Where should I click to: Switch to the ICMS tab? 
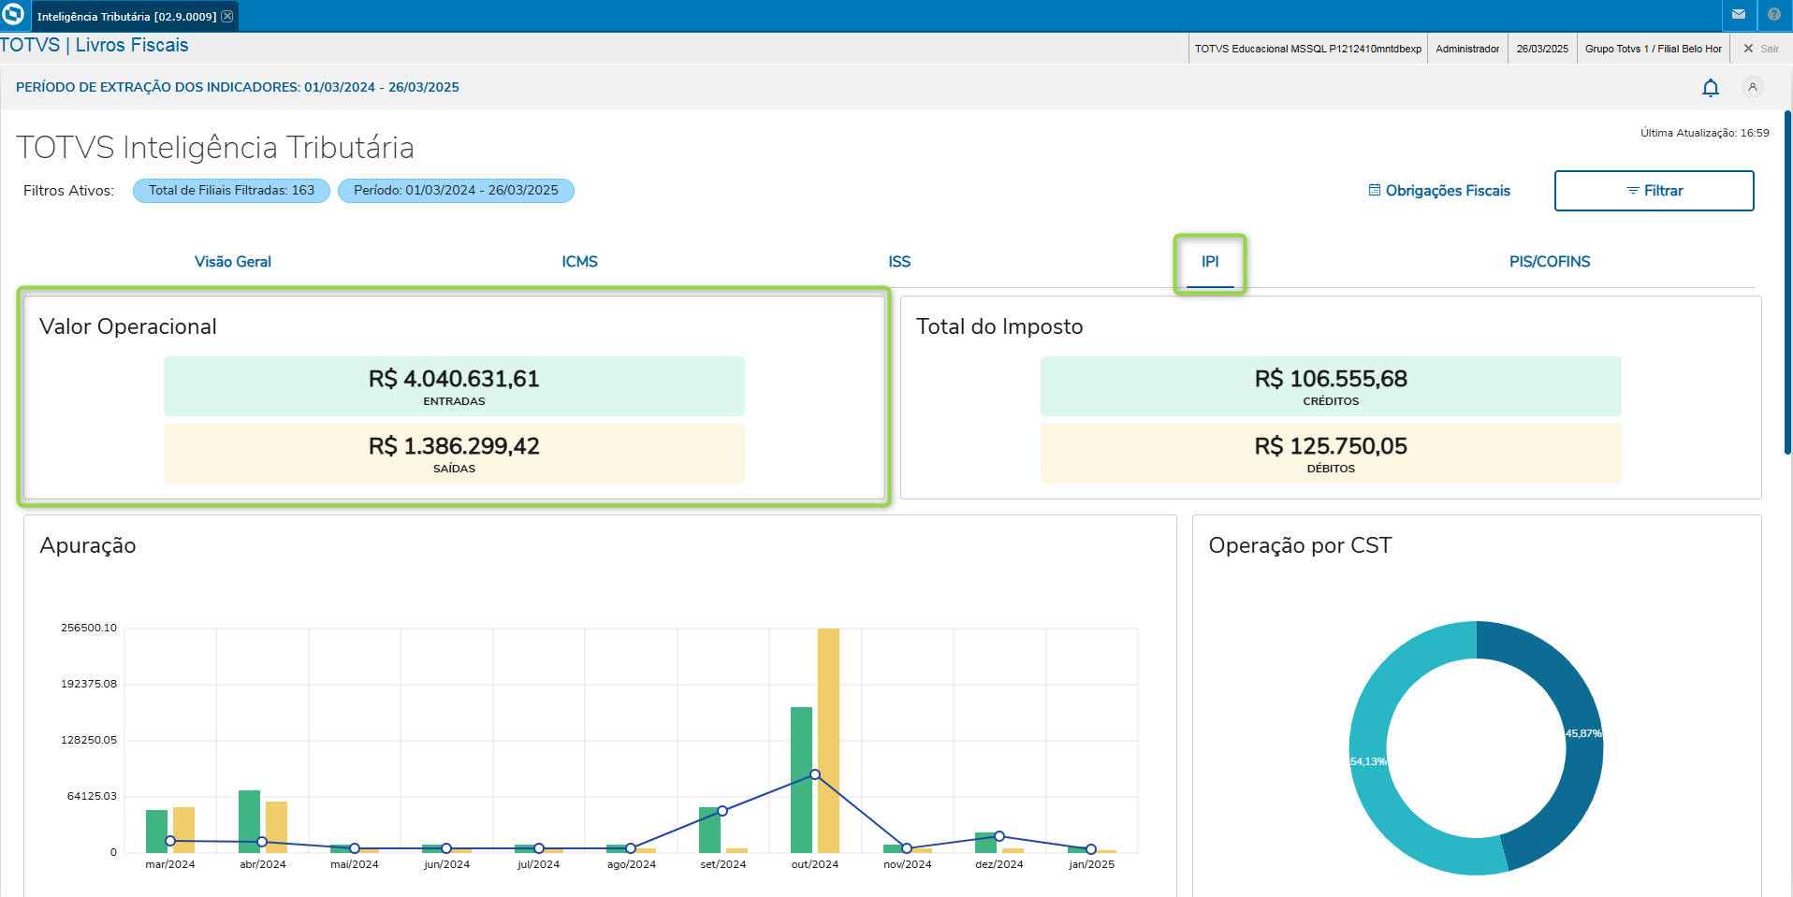point(579,262)
